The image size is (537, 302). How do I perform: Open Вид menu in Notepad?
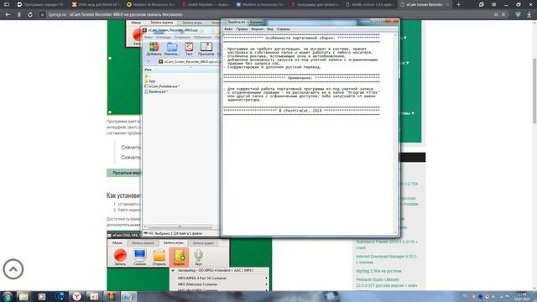pos(270,29)
